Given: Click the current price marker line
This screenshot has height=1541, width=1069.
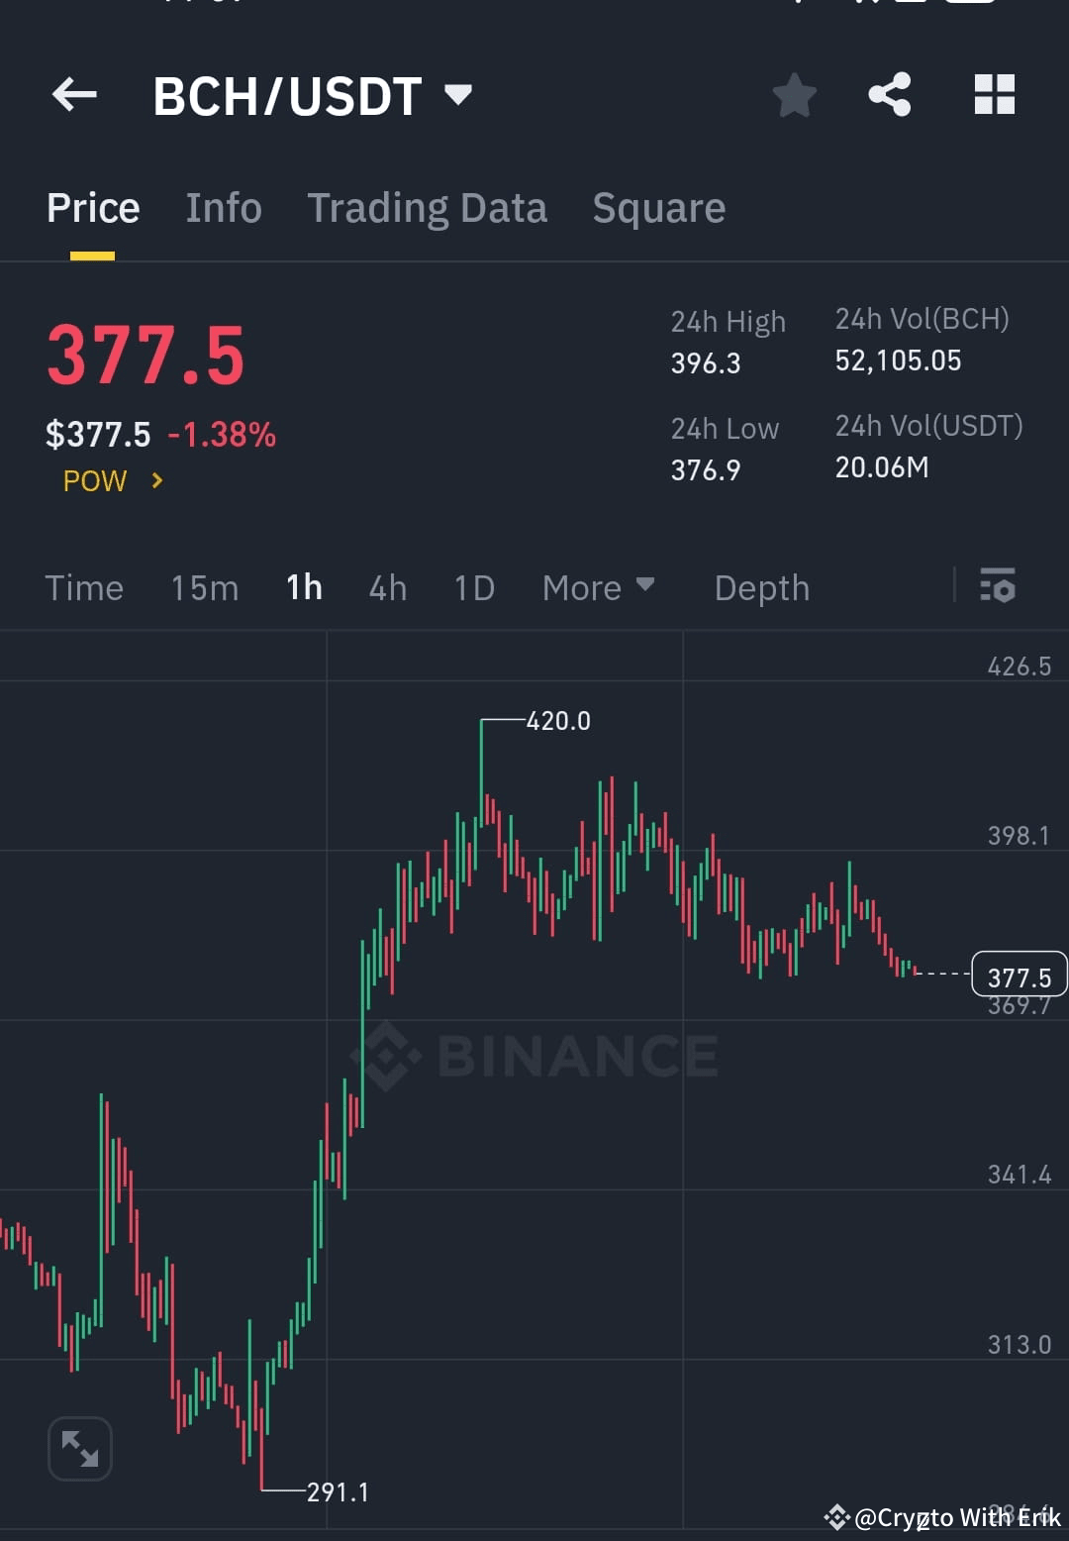Looking at the screenshot, I should 940,976.
